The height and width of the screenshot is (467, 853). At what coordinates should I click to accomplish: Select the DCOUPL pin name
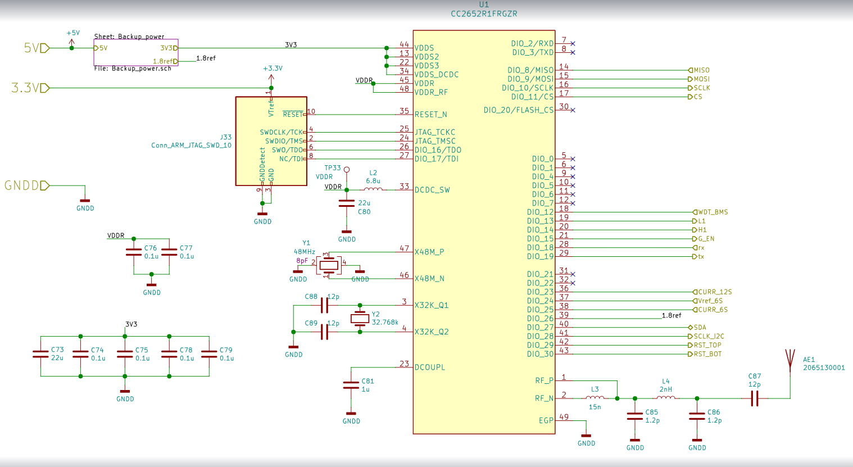coord(430,368)
